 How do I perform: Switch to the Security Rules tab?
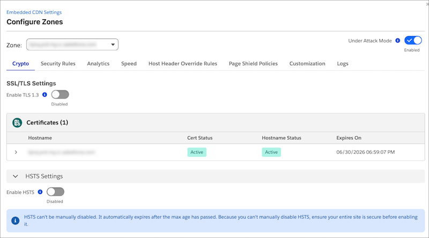click(x=58, y=64)
